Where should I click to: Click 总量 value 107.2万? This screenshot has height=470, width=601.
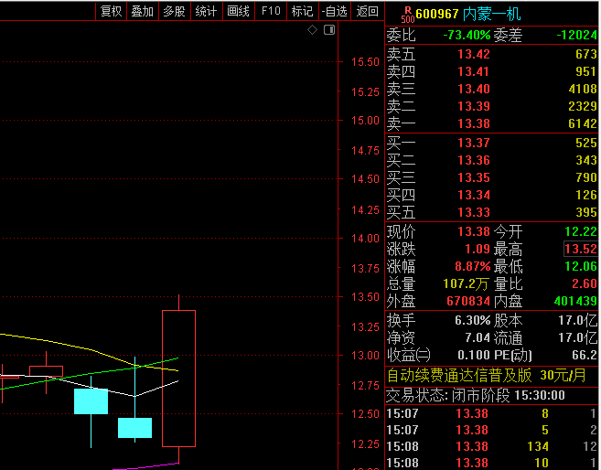[x=466, y=283]
